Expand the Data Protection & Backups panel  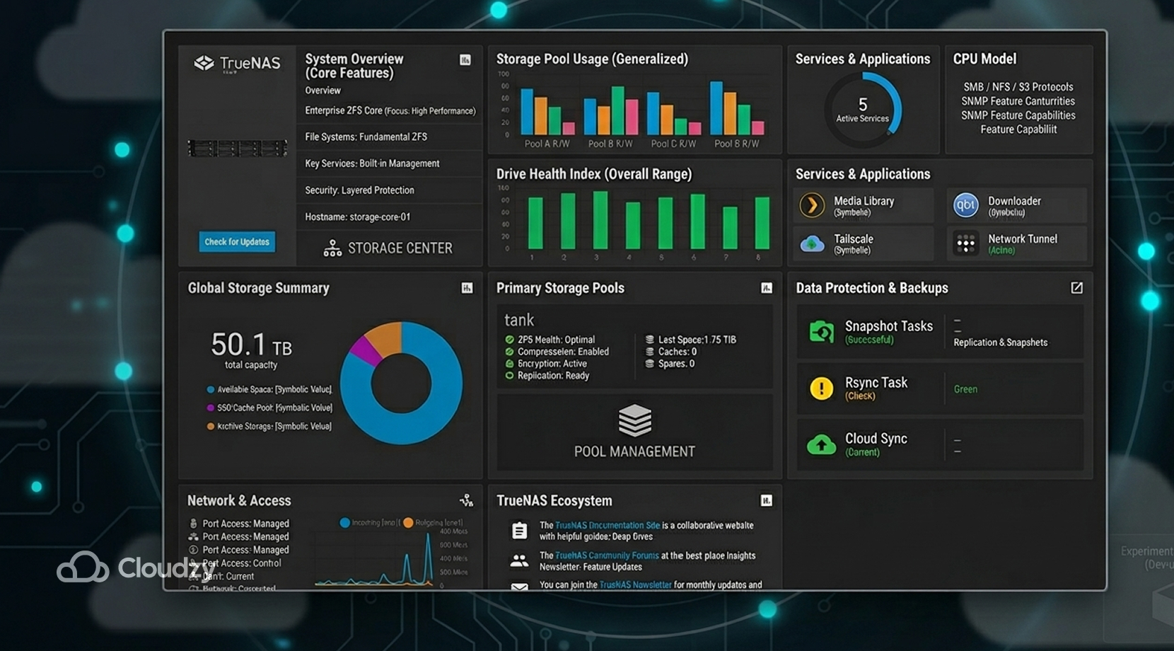[x=1076, y=288]
